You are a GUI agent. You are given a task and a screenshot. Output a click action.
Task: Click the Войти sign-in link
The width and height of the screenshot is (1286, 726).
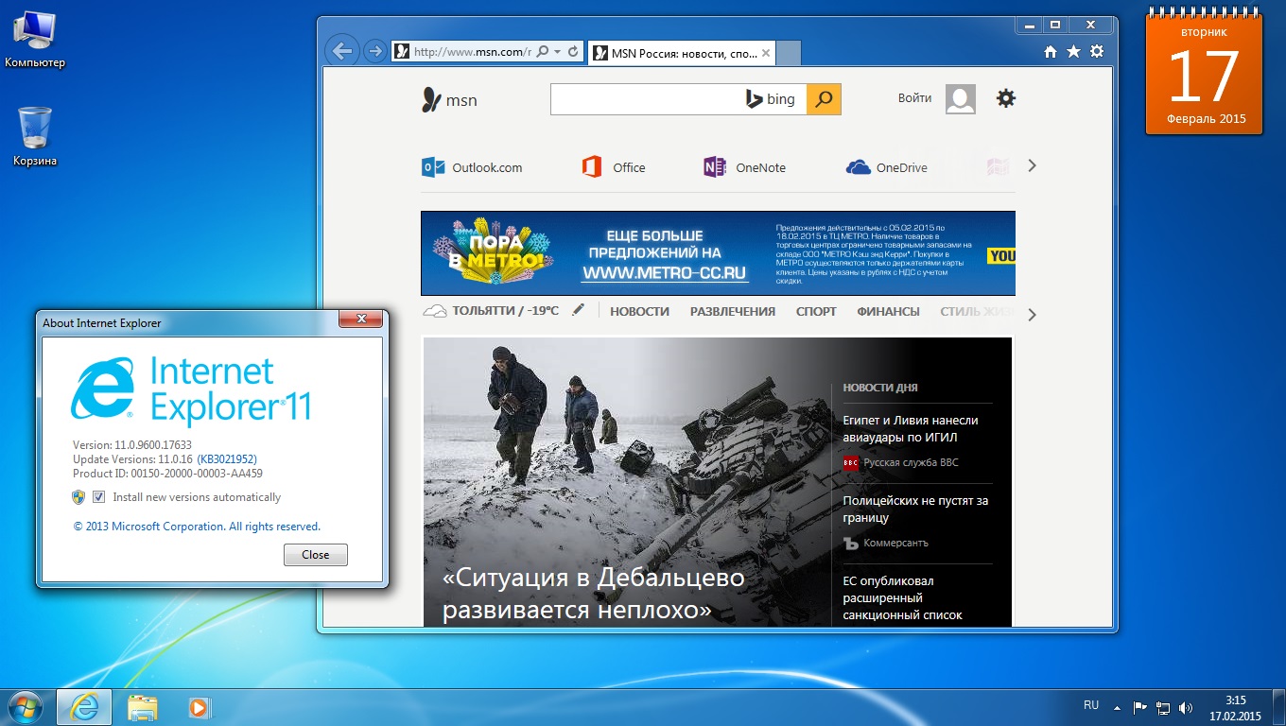pos(914,98)
